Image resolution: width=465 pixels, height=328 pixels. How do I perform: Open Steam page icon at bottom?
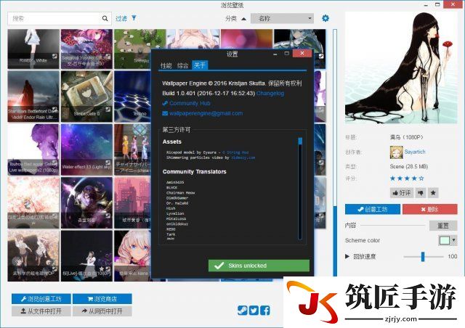242,311
